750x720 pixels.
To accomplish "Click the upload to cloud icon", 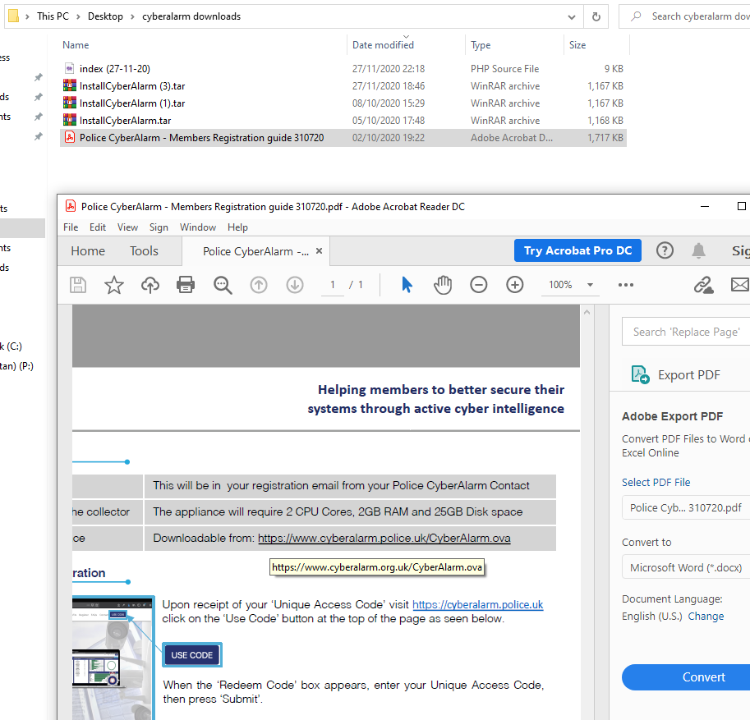I will (150, 285).
